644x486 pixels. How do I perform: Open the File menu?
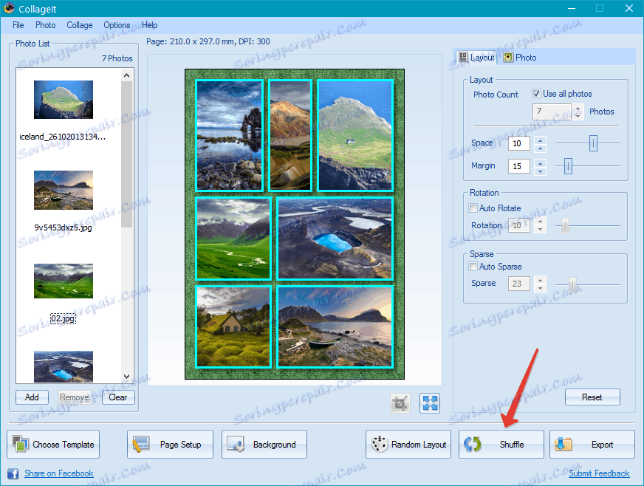pos(18,25)
